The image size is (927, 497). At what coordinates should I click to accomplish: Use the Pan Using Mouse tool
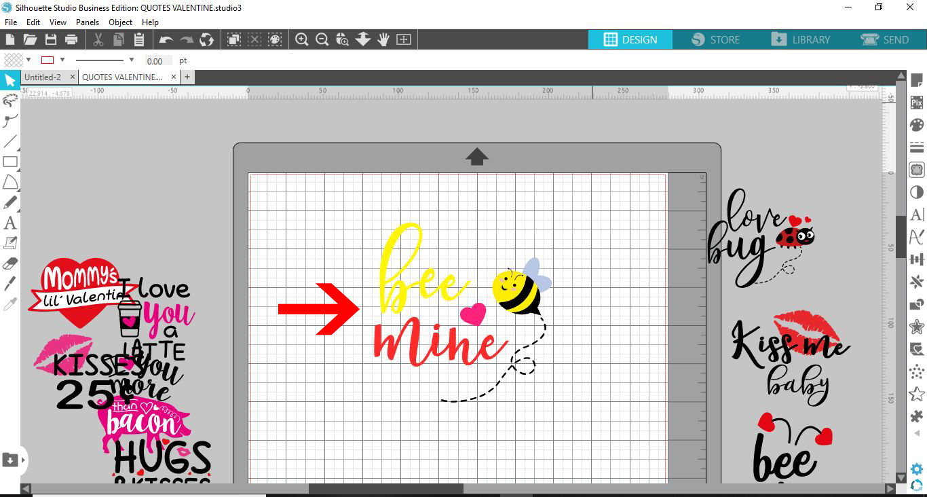383,39
